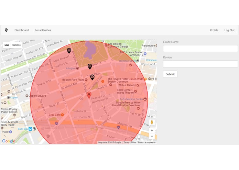Click the Back Bay train station icon
Image resolution: width=239 pixels, height=170 pixels.
tap(30, 129)
